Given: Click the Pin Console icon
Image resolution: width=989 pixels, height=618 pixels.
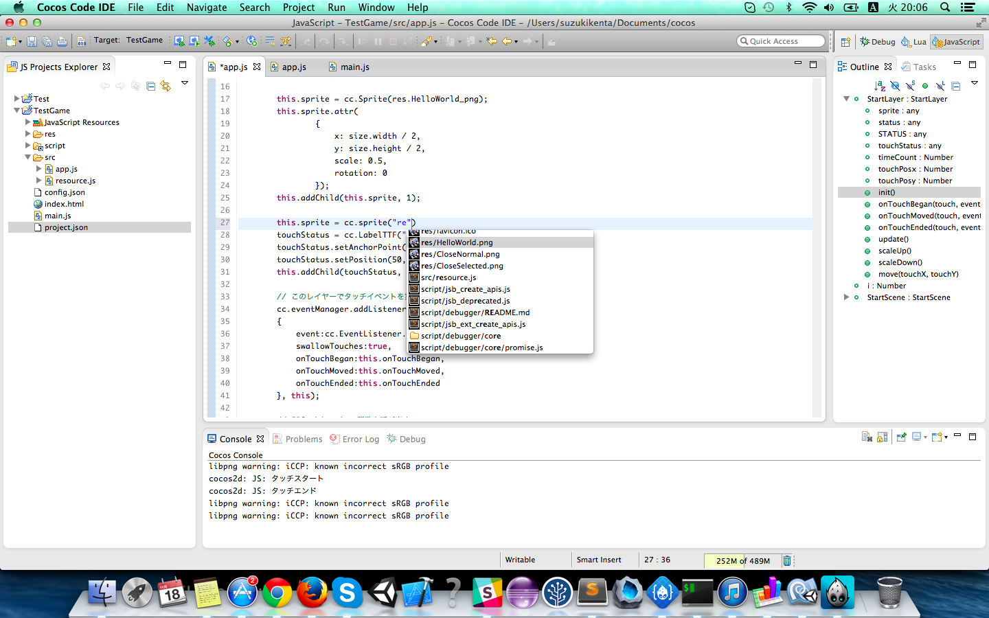Looking at the screenshot, I should tap(901, 437).
